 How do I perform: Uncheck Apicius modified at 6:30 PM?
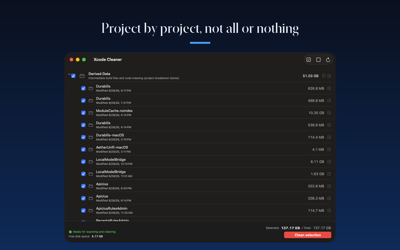pyautogui.click(x=83, y=186)
